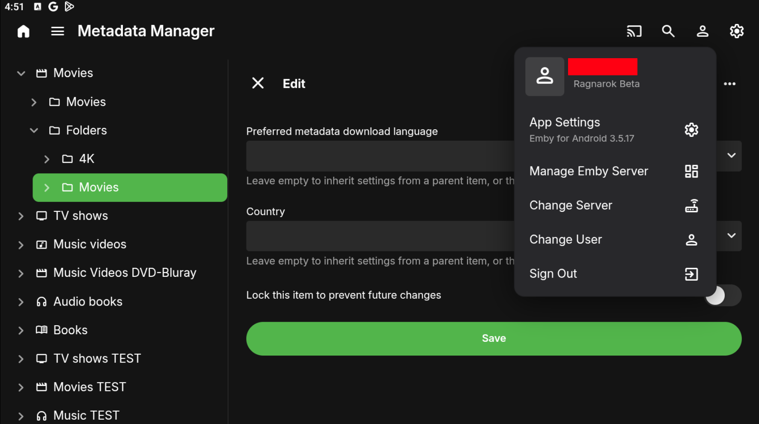Open search with the magnifier icon
The width and height of the screenshot is (759, 424).
click(x=668, y=31)
